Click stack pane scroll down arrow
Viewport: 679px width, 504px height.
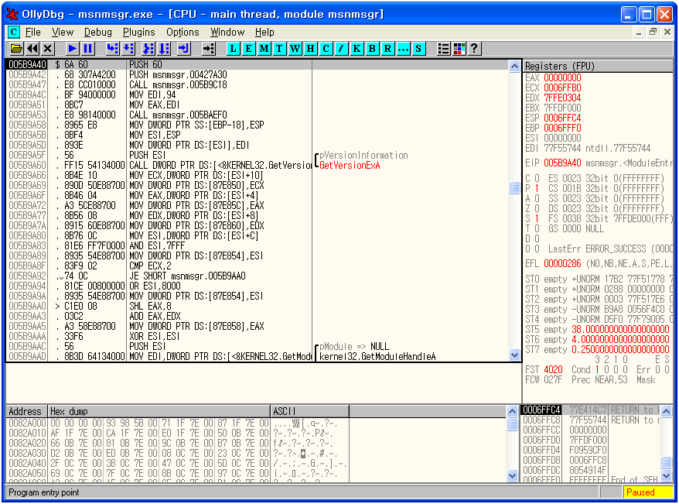pyautogui.click(x=667, y=476)
